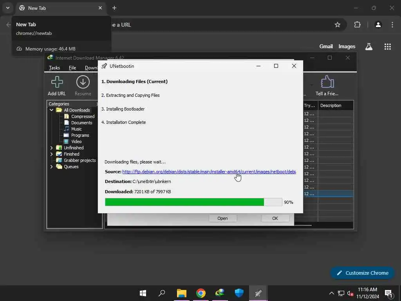Open the Windows Start menu
Image resolution: width=401 pixels, height=301 pixels.
click(x=143, y=293)
